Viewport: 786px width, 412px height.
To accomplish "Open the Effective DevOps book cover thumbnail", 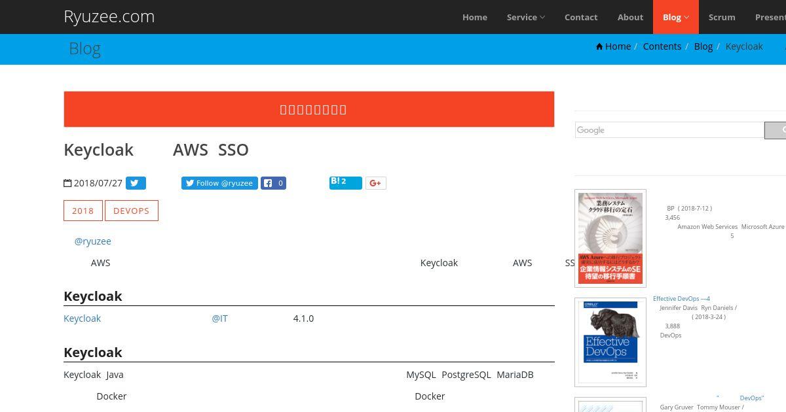I will pyautogui.click(x=610, y=342).
